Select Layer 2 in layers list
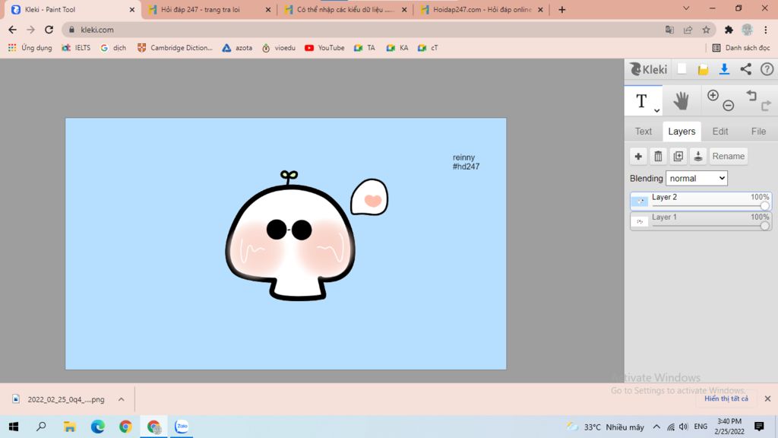The image size is (778, 438). click(701, 201)
